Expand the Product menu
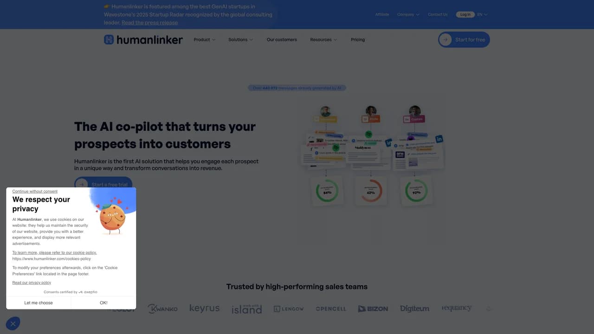The height and width of the screenshot is (334, 594). click(205, 40)
